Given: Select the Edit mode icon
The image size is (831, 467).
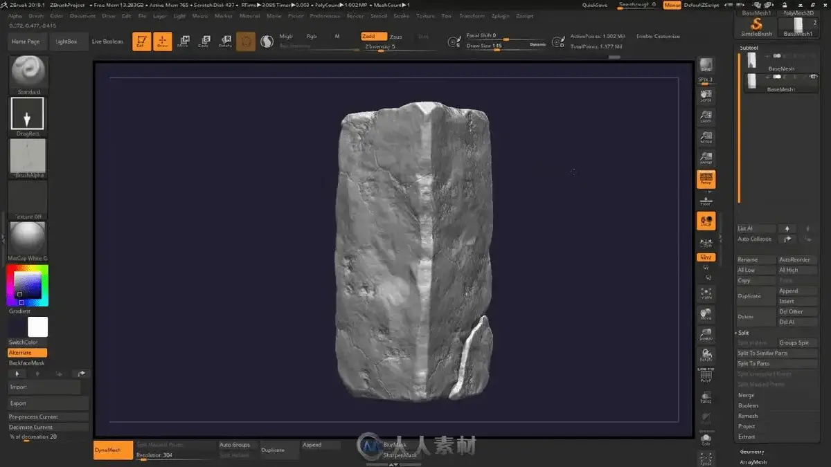Looking at the screenshot, I should tap(141, 42).
